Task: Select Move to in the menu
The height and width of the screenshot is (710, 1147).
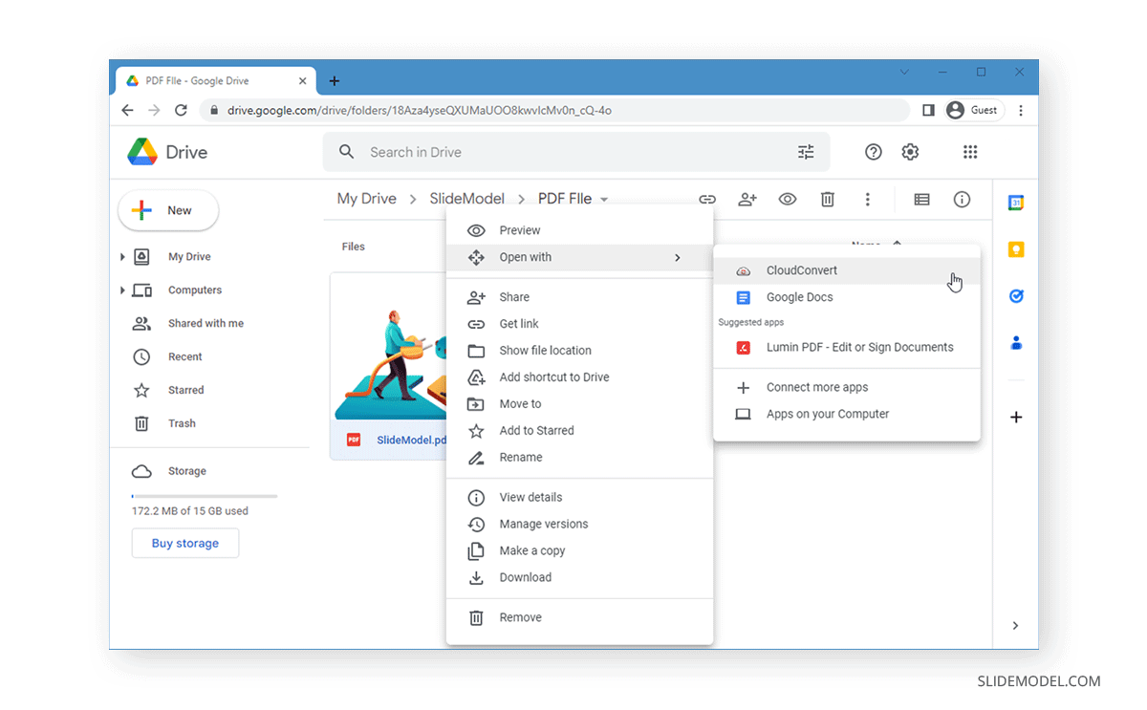Action: click(x=579, y=404)
